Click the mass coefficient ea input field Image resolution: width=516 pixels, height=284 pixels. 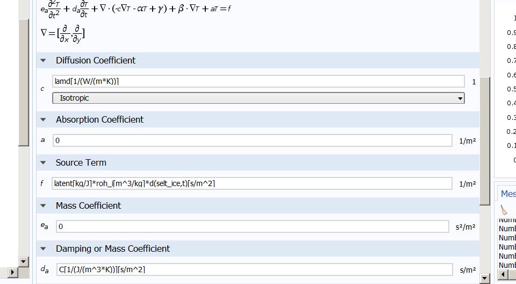click(x=252, y=226)
